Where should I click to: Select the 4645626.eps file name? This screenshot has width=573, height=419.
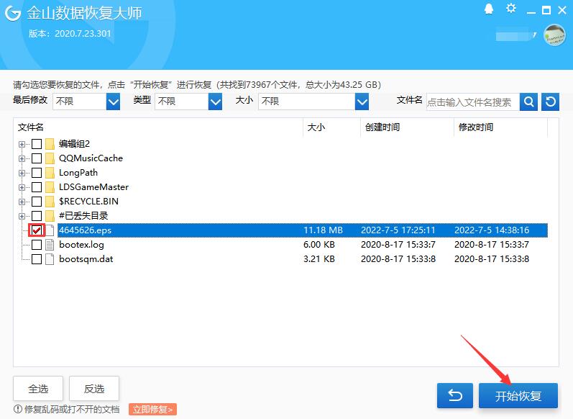coord(85,230)
